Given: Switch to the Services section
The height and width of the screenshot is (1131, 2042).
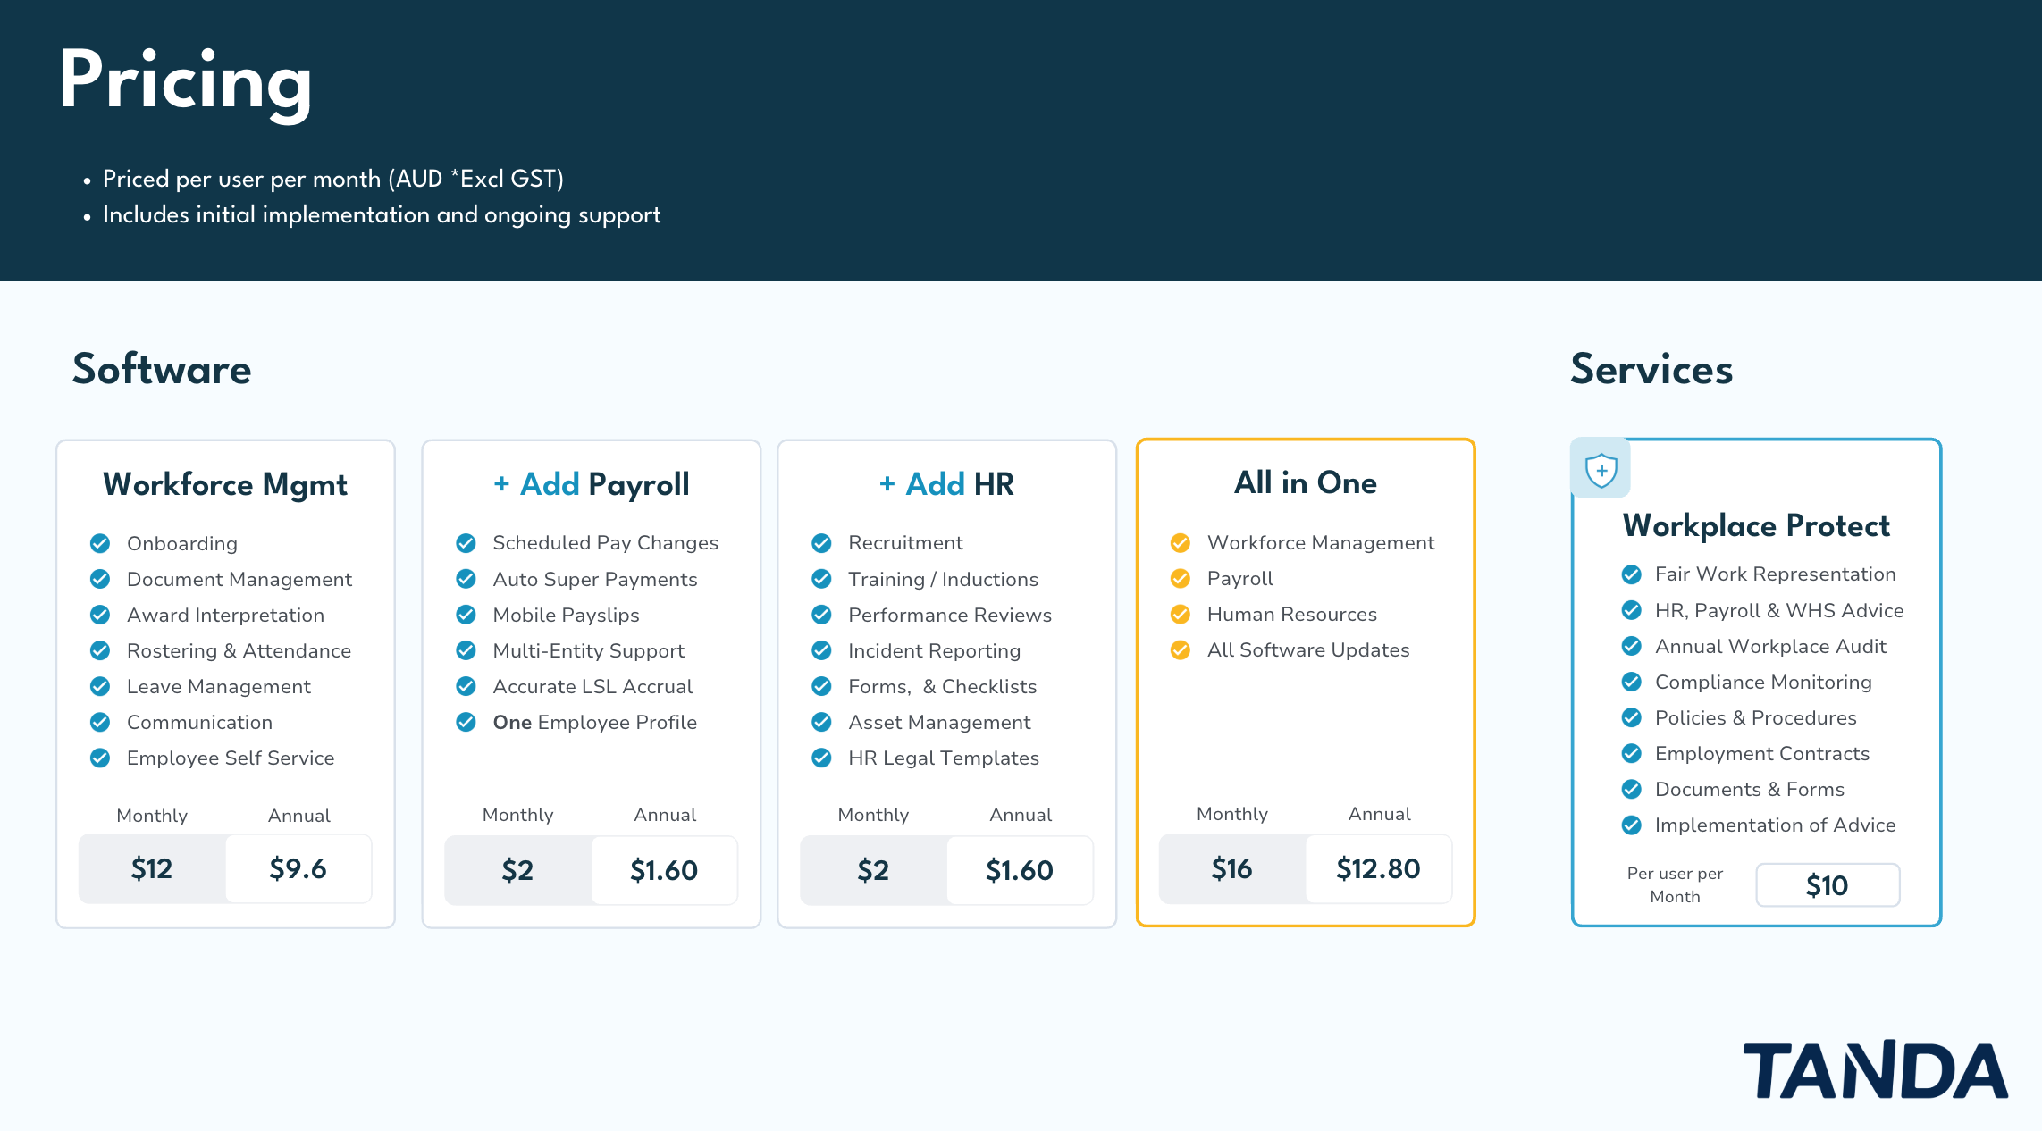Looking at the screenshot, I should [1650, 370].
